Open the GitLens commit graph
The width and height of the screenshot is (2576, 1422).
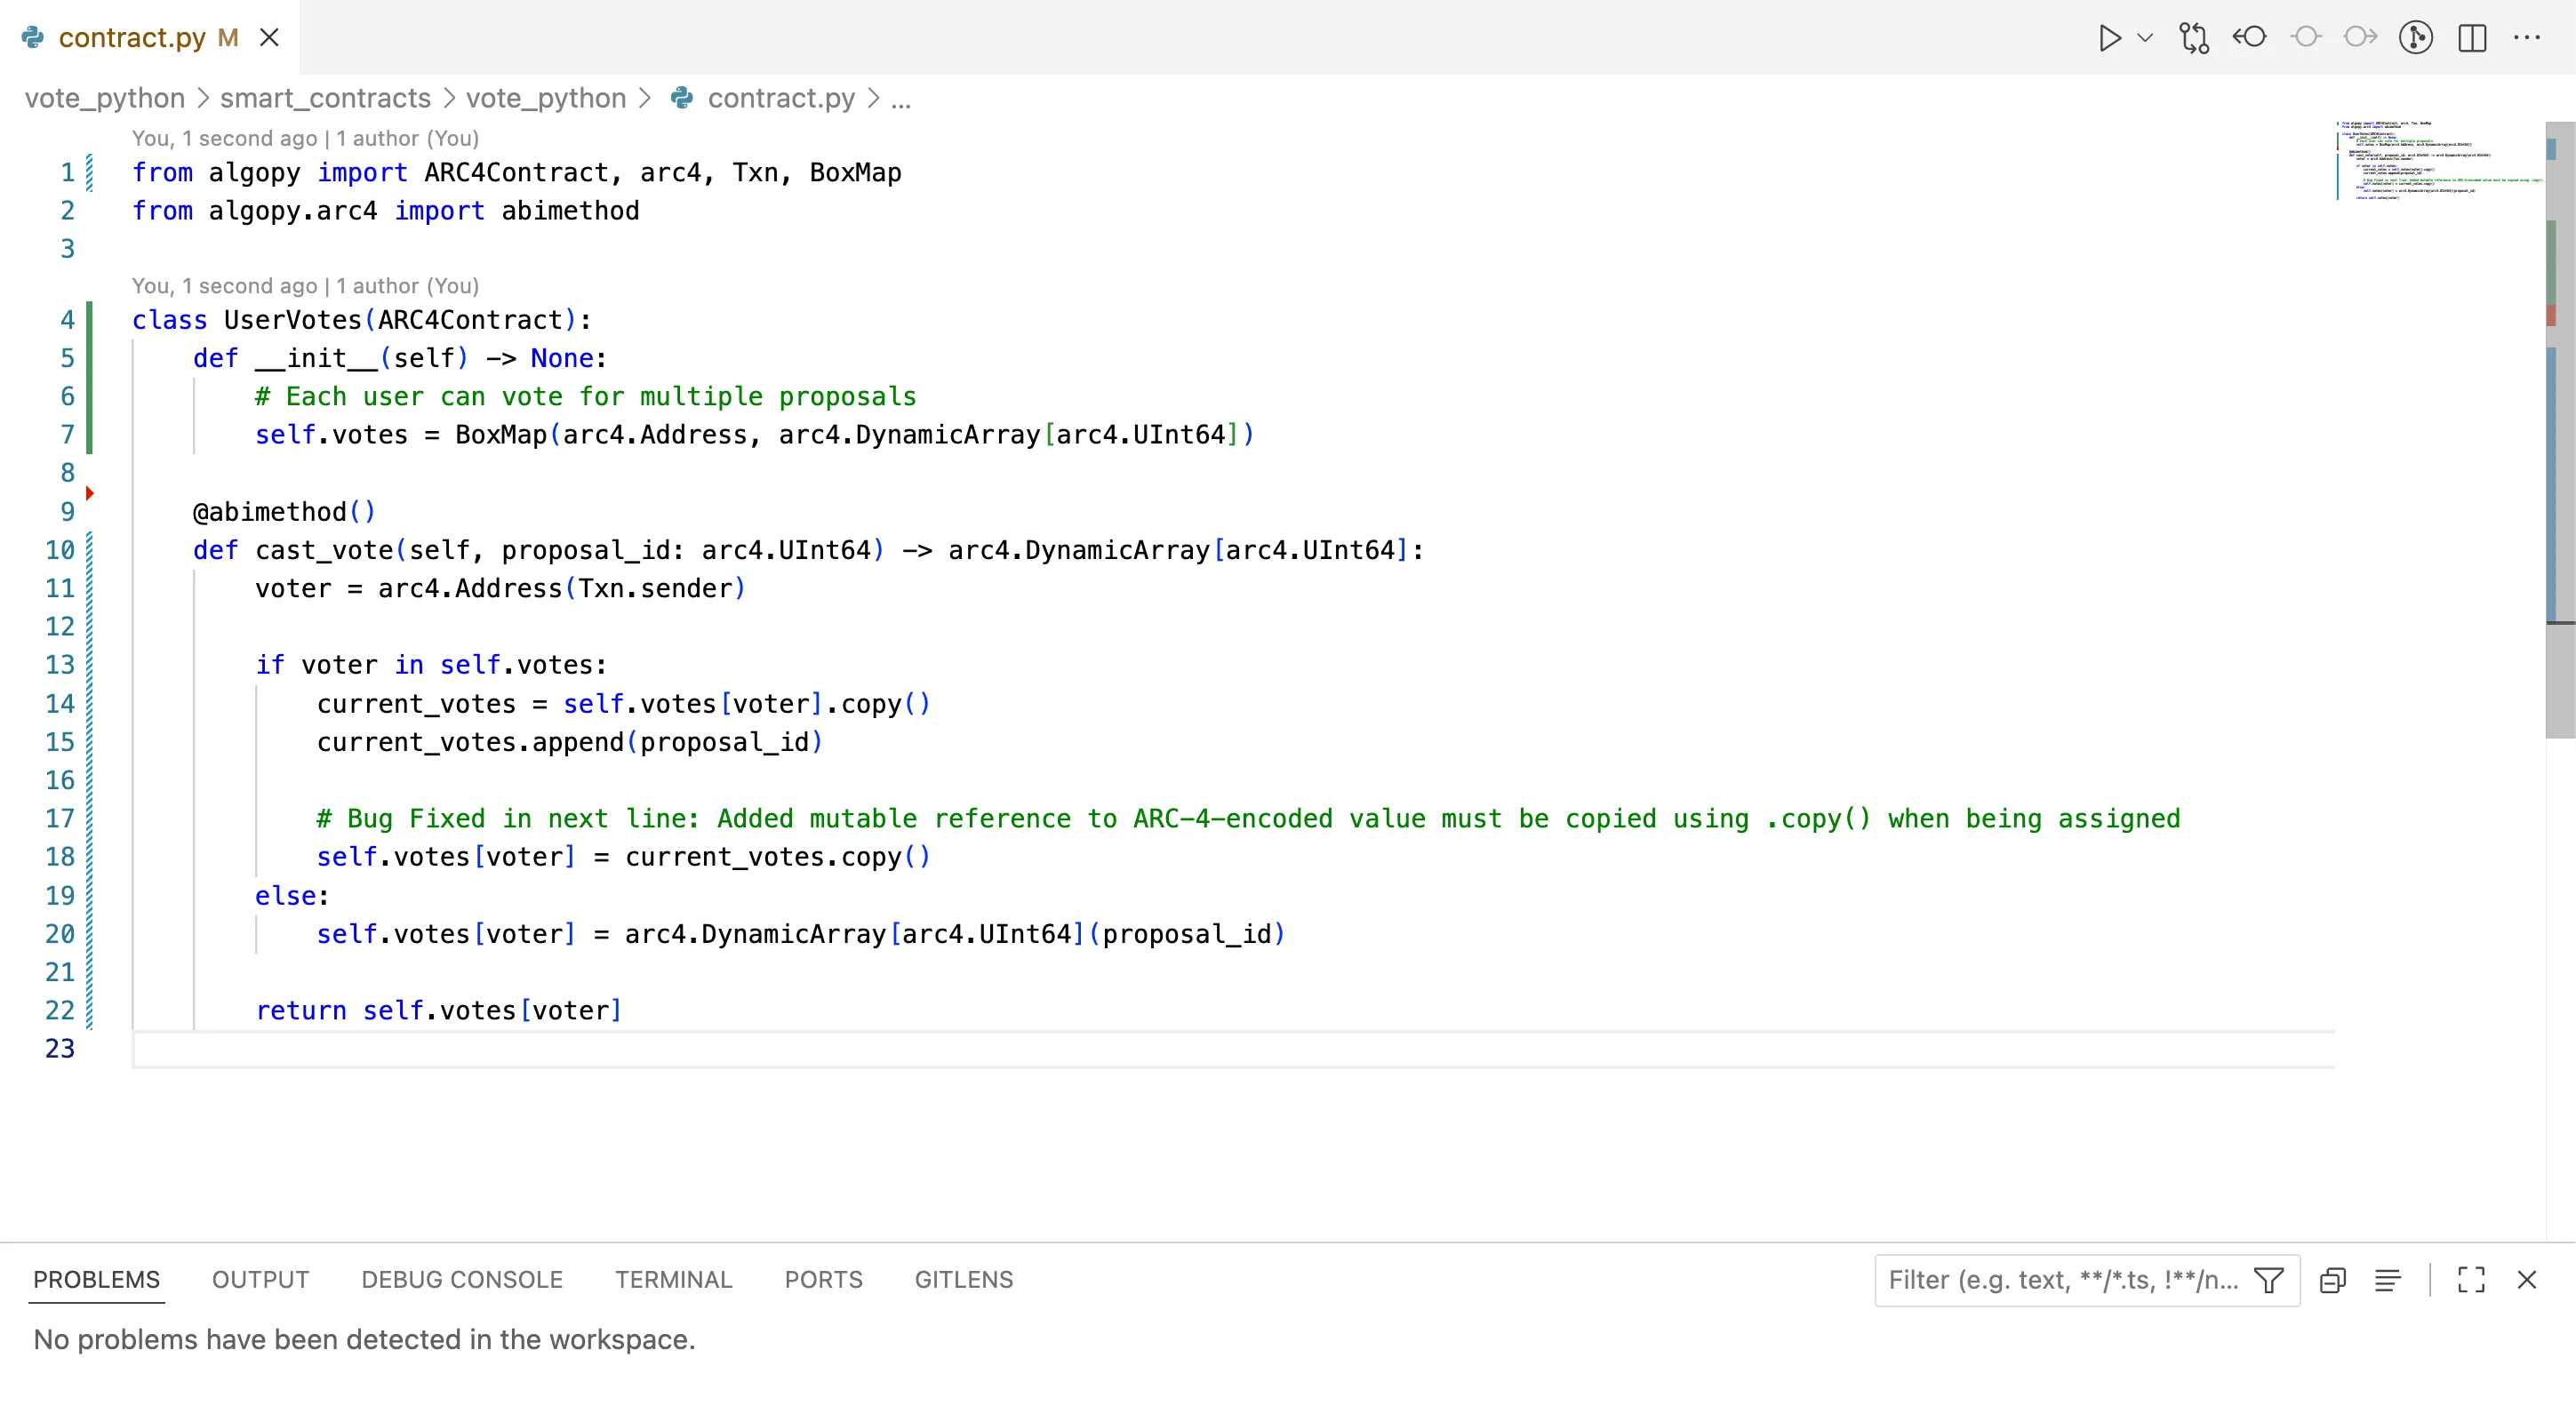(x=2416, y=38)
